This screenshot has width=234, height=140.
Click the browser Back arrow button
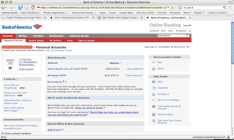coord(3,8)
